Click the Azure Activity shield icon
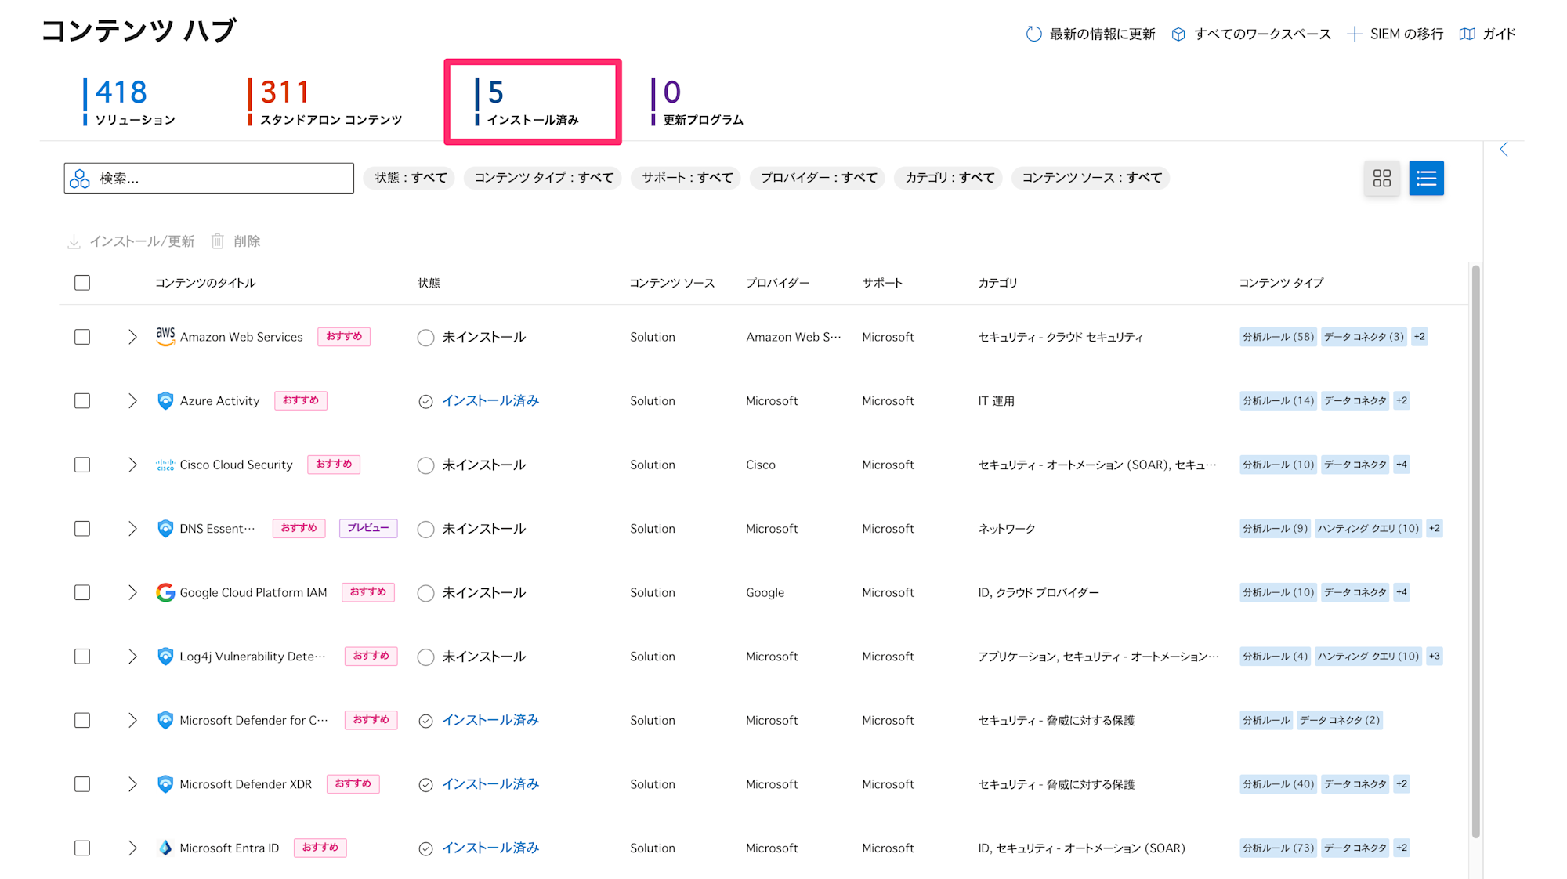This screenshot has width=1567, height=879. pos(165,401)
